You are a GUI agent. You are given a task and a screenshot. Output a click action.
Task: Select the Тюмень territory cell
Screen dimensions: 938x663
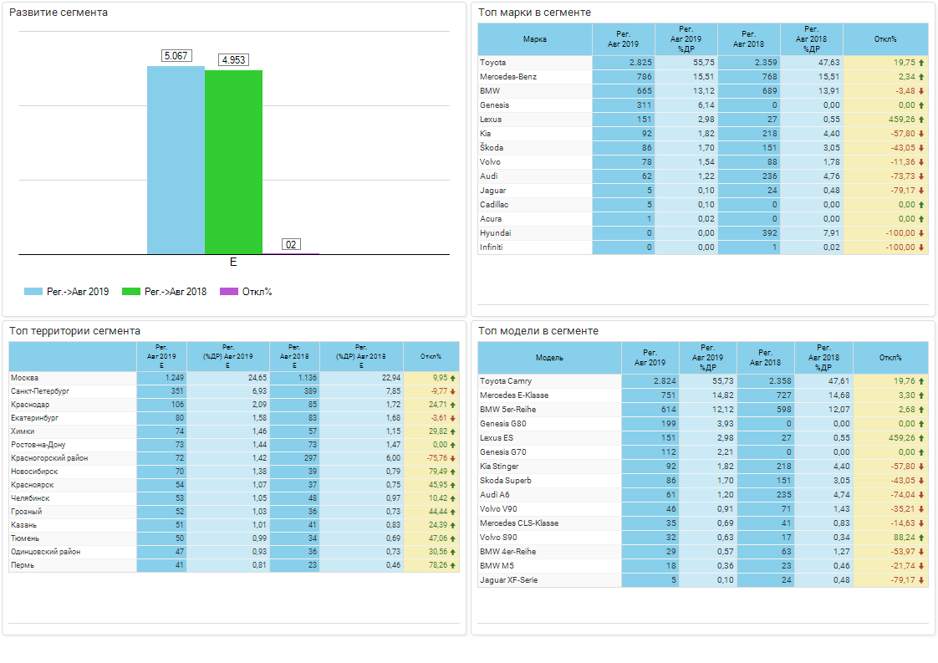tap(73, 538)
